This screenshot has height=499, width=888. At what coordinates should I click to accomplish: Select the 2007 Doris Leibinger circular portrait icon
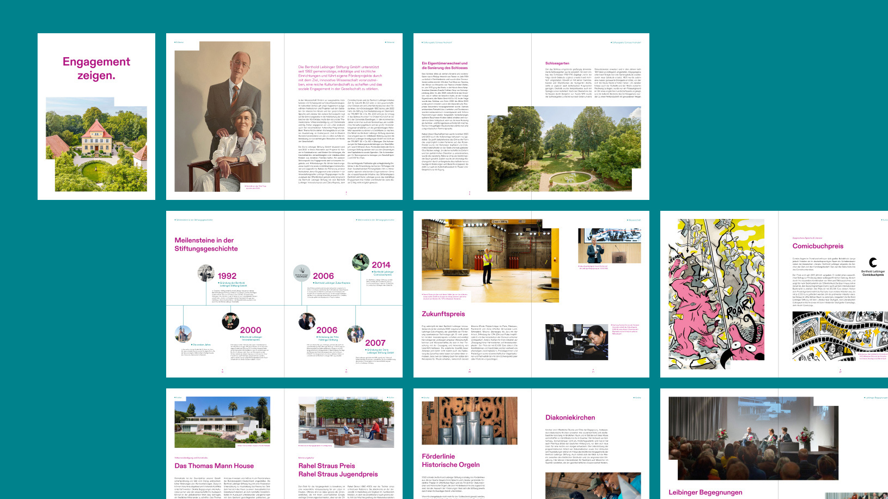tap(356, 335)
